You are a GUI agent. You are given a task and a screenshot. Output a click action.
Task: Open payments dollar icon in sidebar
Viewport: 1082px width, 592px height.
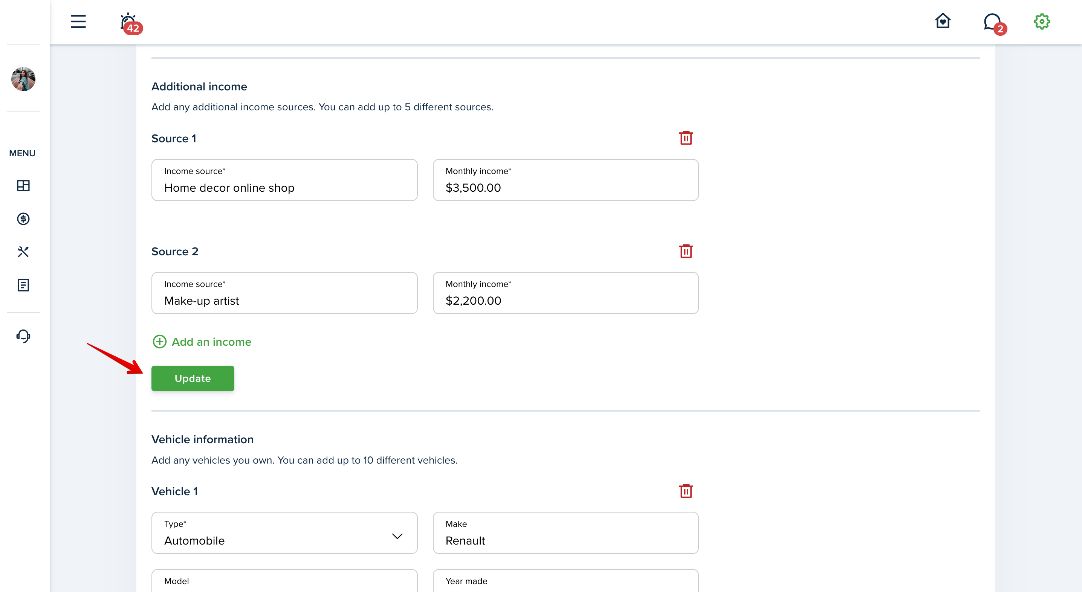23,219
